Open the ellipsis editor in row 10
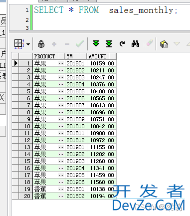The image size is (190, 216). [x=61, y=126]
